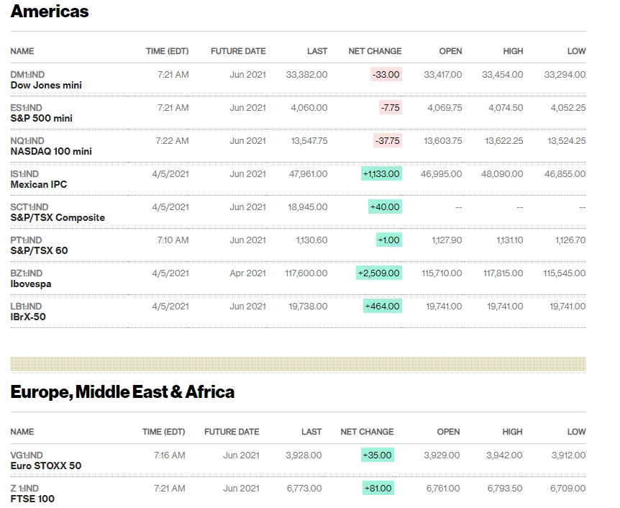Click the 7:10 AM time value

coord(173,240)
